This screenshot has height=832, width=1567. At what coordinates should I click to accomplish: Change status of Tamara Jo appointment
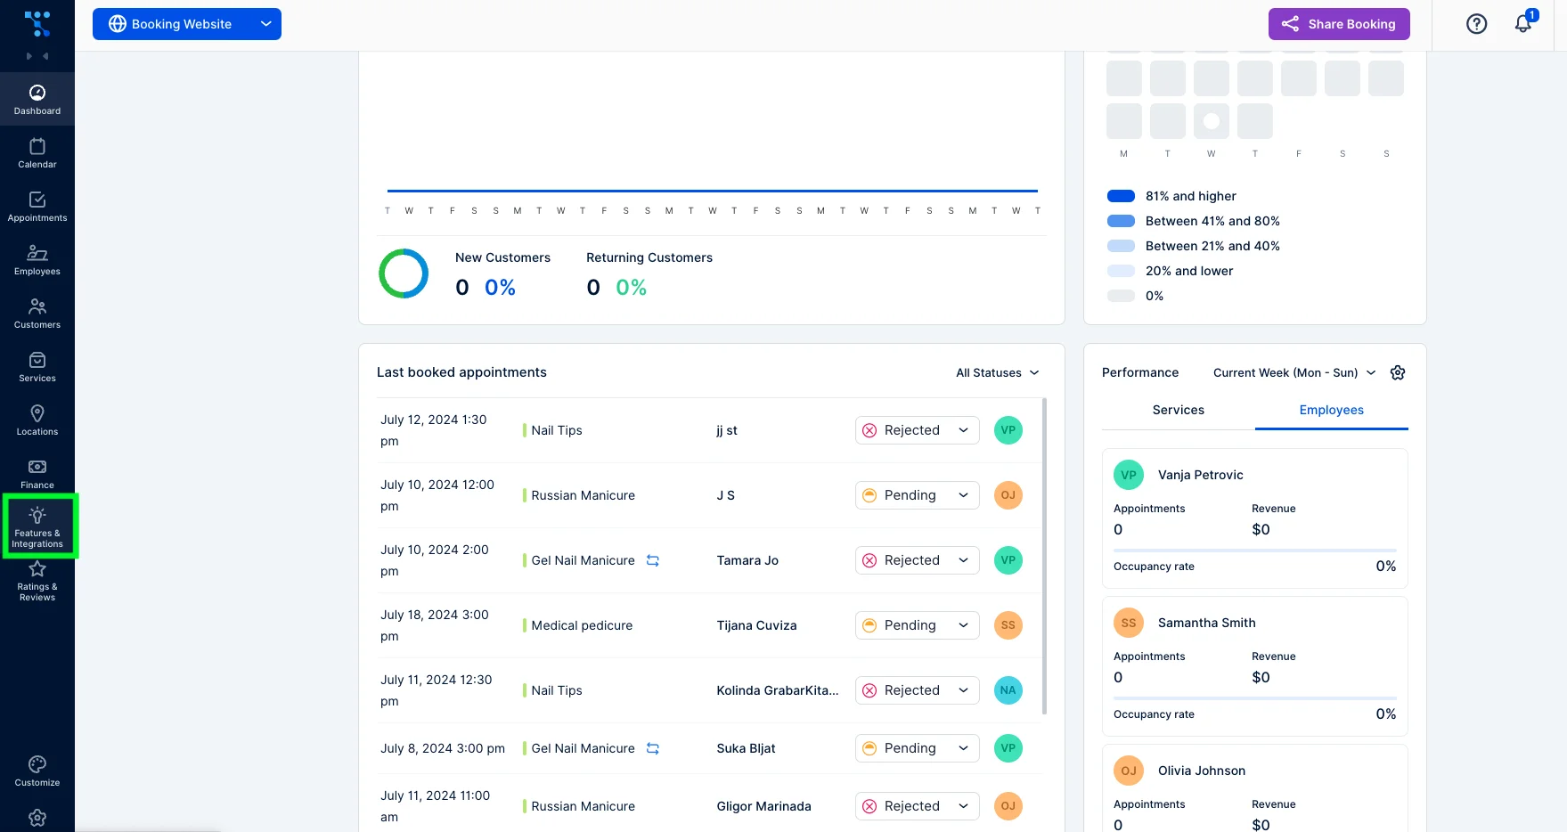tap(918, 560)
